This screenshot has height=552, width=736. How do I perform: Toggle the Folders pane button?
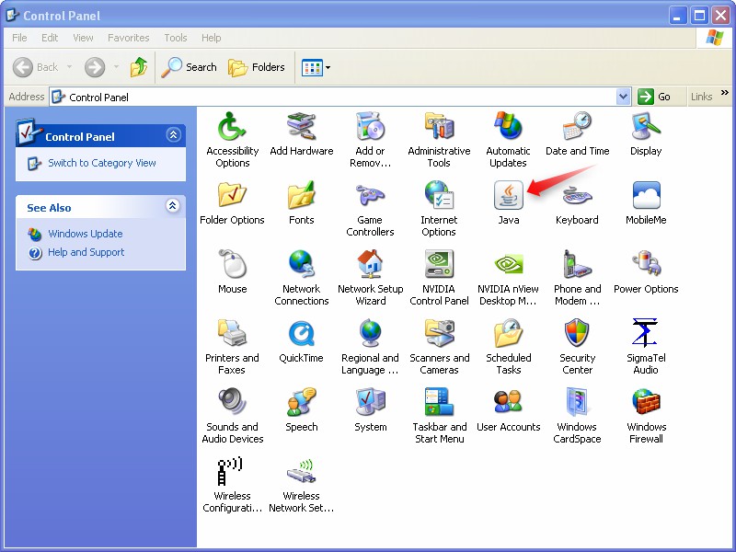click(257, 67)
